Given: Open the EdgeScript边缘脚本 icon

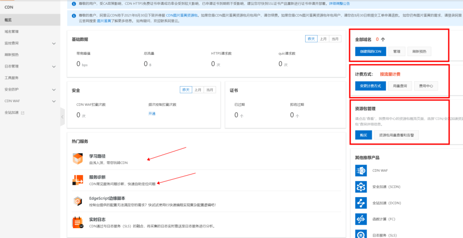Looking at the screenshot, I should coord(78,201).
